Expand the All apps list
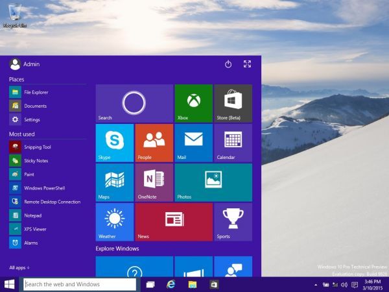 [19, 267]
